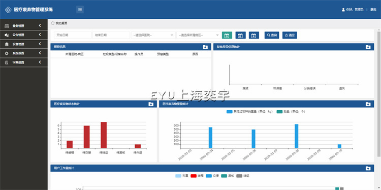Image resolution: width=381 pixels, height=190 pixels.
Task: Click export icon on 用户工作量统计 panel
Action: tap(368, 168)
